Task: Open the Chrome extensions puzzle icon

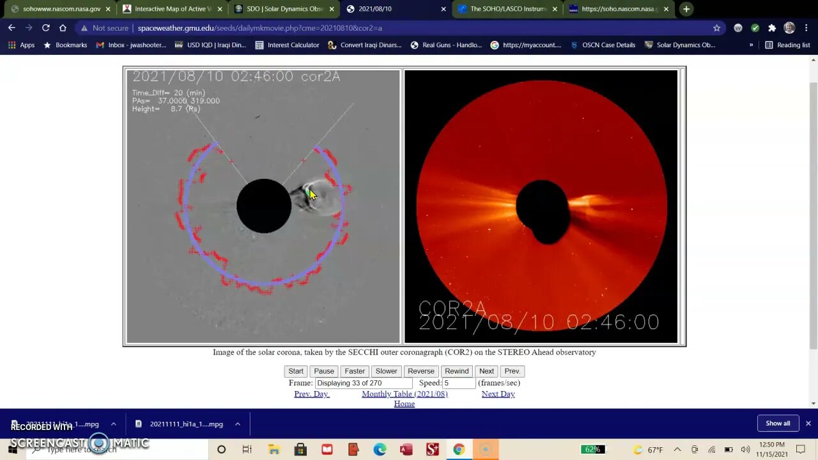Action: 772,28
